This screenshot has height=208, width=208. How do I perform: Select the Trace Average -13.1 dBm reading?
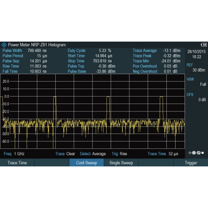click(x=156, y=51)
